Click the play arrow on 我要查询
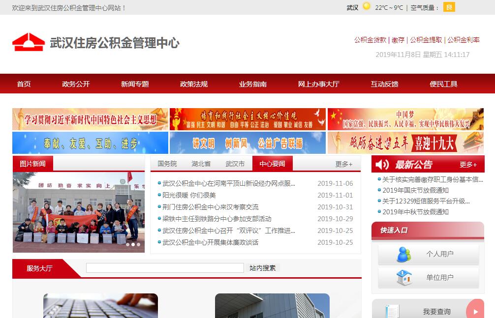The image size is (495, 318). coord(475,311)
